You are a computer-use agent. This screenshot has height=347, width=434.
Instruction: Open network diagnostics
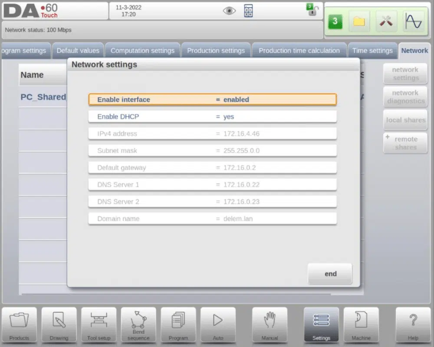click(405, 97)
